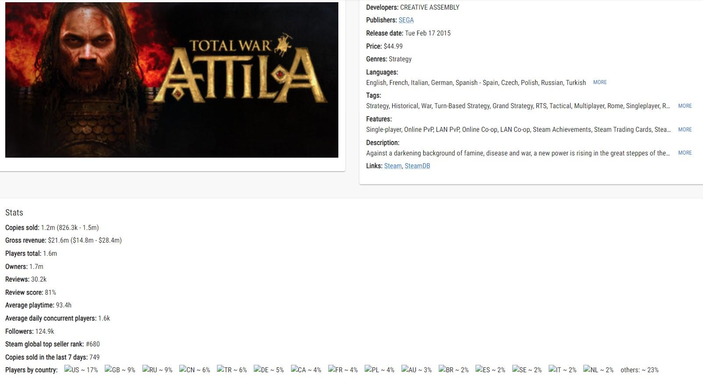Open the SteamDB link

point(417,166)
